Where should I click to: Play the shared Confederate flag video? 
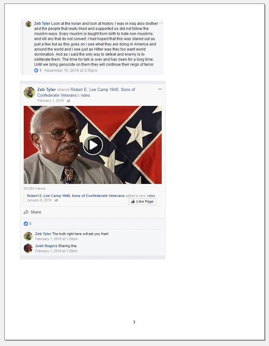point(93,145)
